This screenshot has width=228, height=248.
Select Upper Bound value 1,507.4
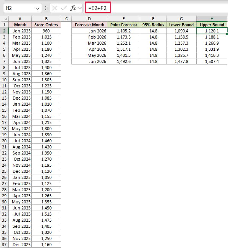pos(212,61)
